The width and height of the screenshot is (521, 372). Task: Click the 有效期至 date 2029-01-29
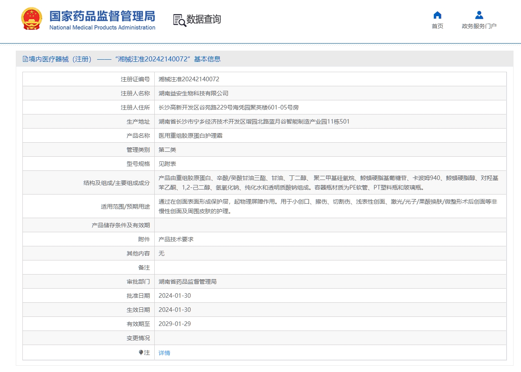pos(175,324)
